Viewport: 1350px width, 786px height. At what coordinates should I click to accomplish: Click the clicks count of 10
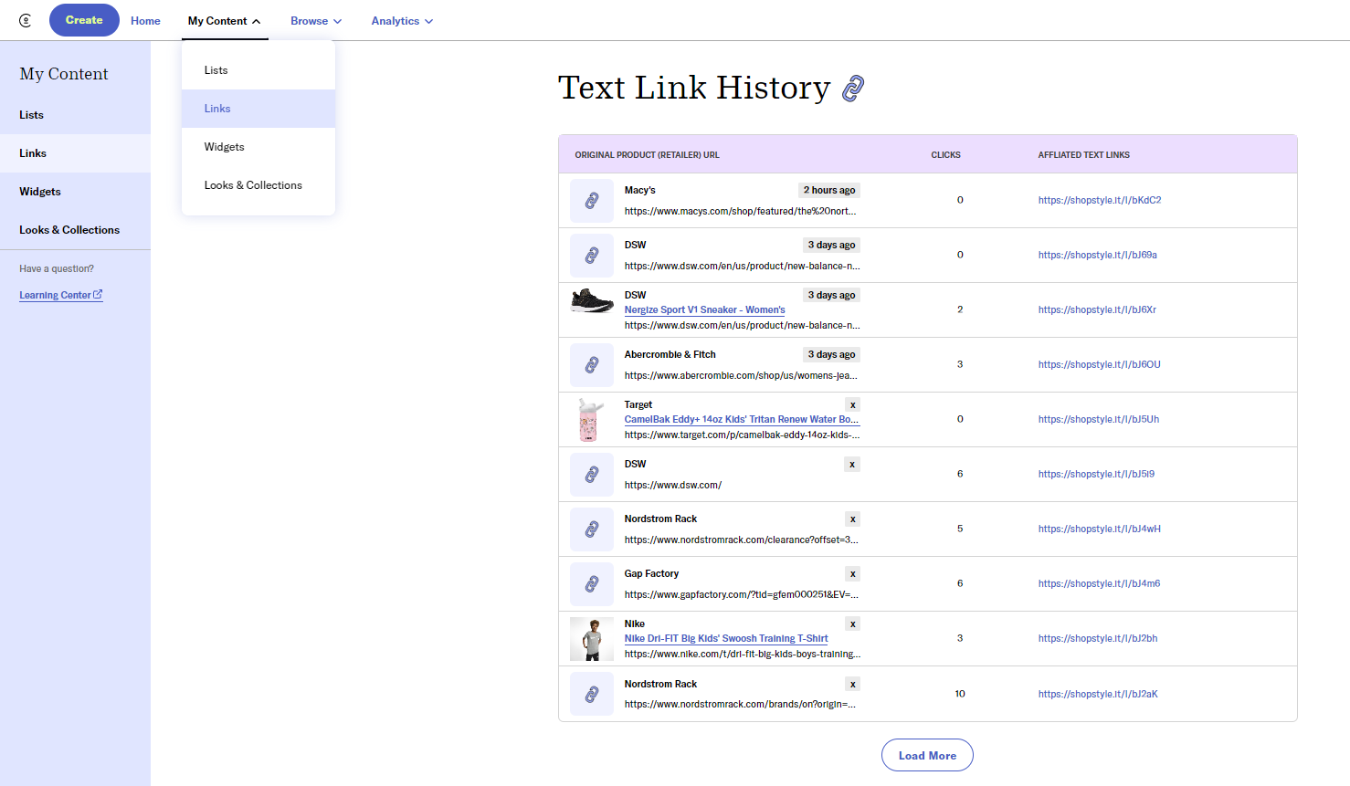(x=960, y=695)
